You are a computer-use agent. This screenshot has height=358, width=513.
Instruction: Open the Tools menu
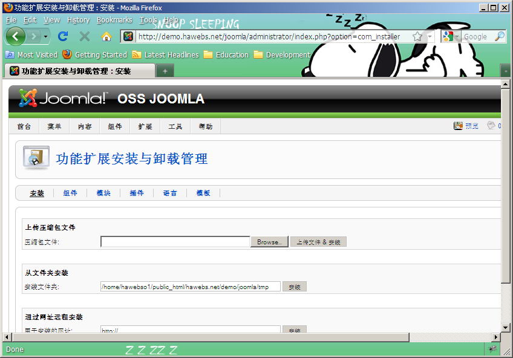(x=148, y=20)
